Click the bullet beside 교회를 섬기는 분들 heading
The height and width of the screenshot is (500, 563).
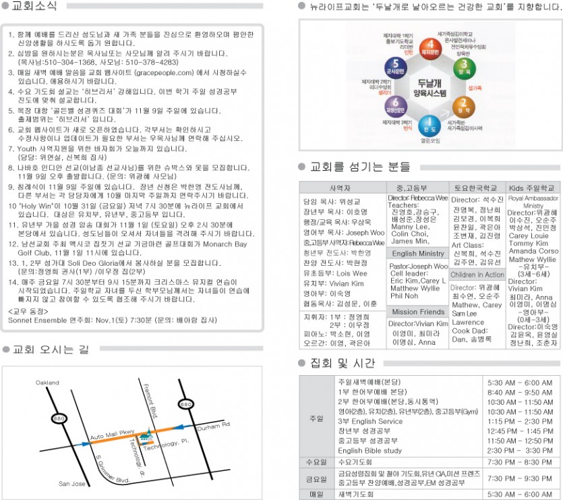302,167
